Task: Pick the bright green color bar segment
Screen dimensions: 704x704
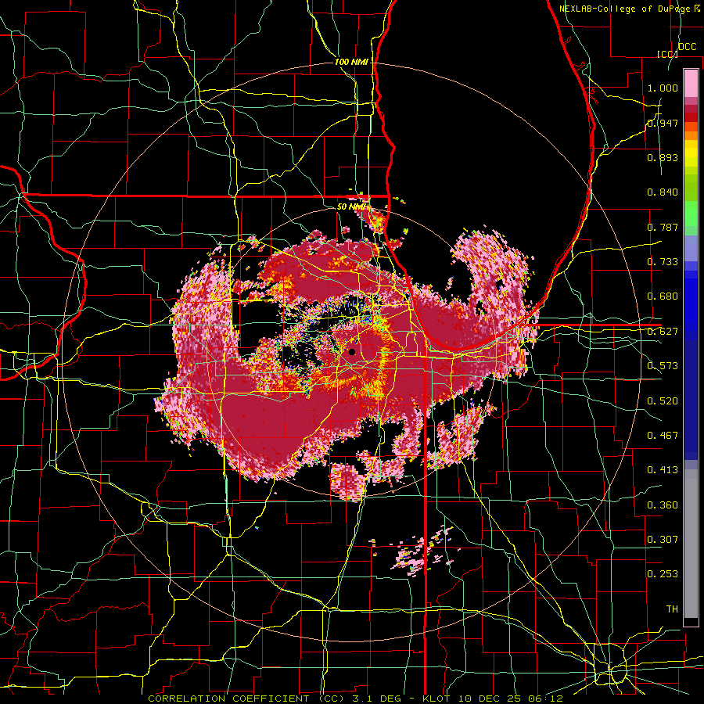Action: pos(691,214)
